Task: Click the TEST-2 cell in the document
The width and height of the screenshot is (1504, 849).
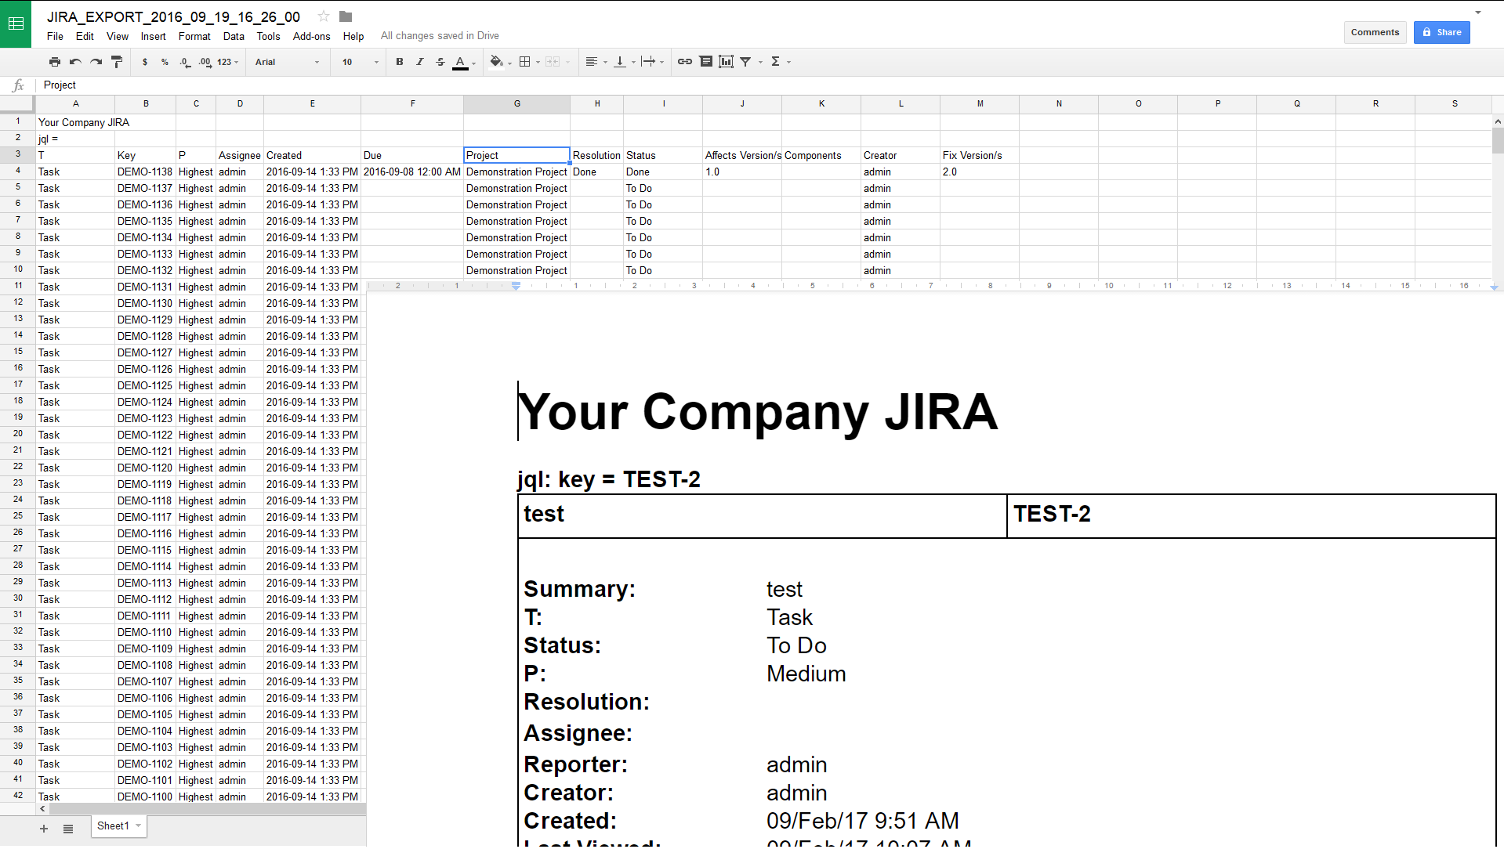Action: 1252,515
